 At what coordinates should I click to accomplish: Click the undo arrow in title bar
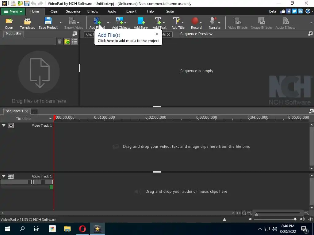pos(34,3)
